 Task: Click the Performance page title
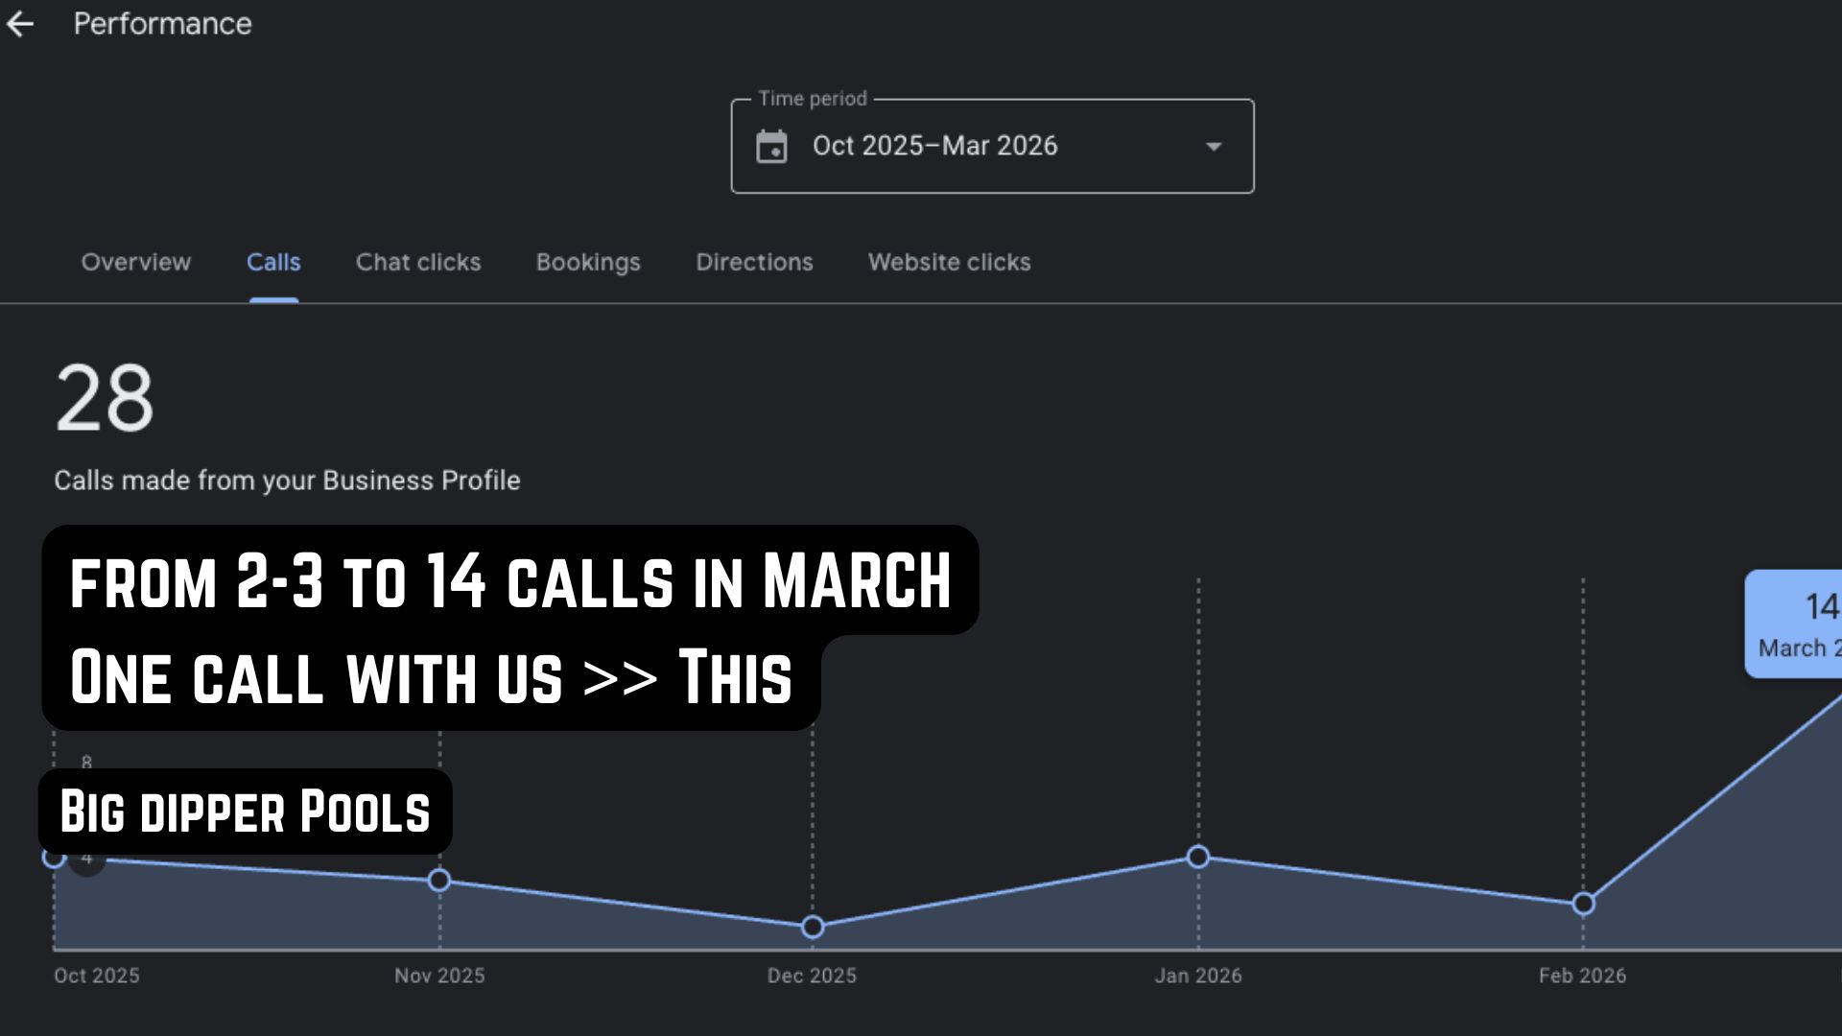click(x=162, y=24)
